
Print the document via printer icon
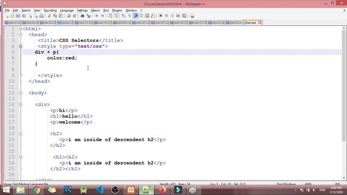pos(41,16)
